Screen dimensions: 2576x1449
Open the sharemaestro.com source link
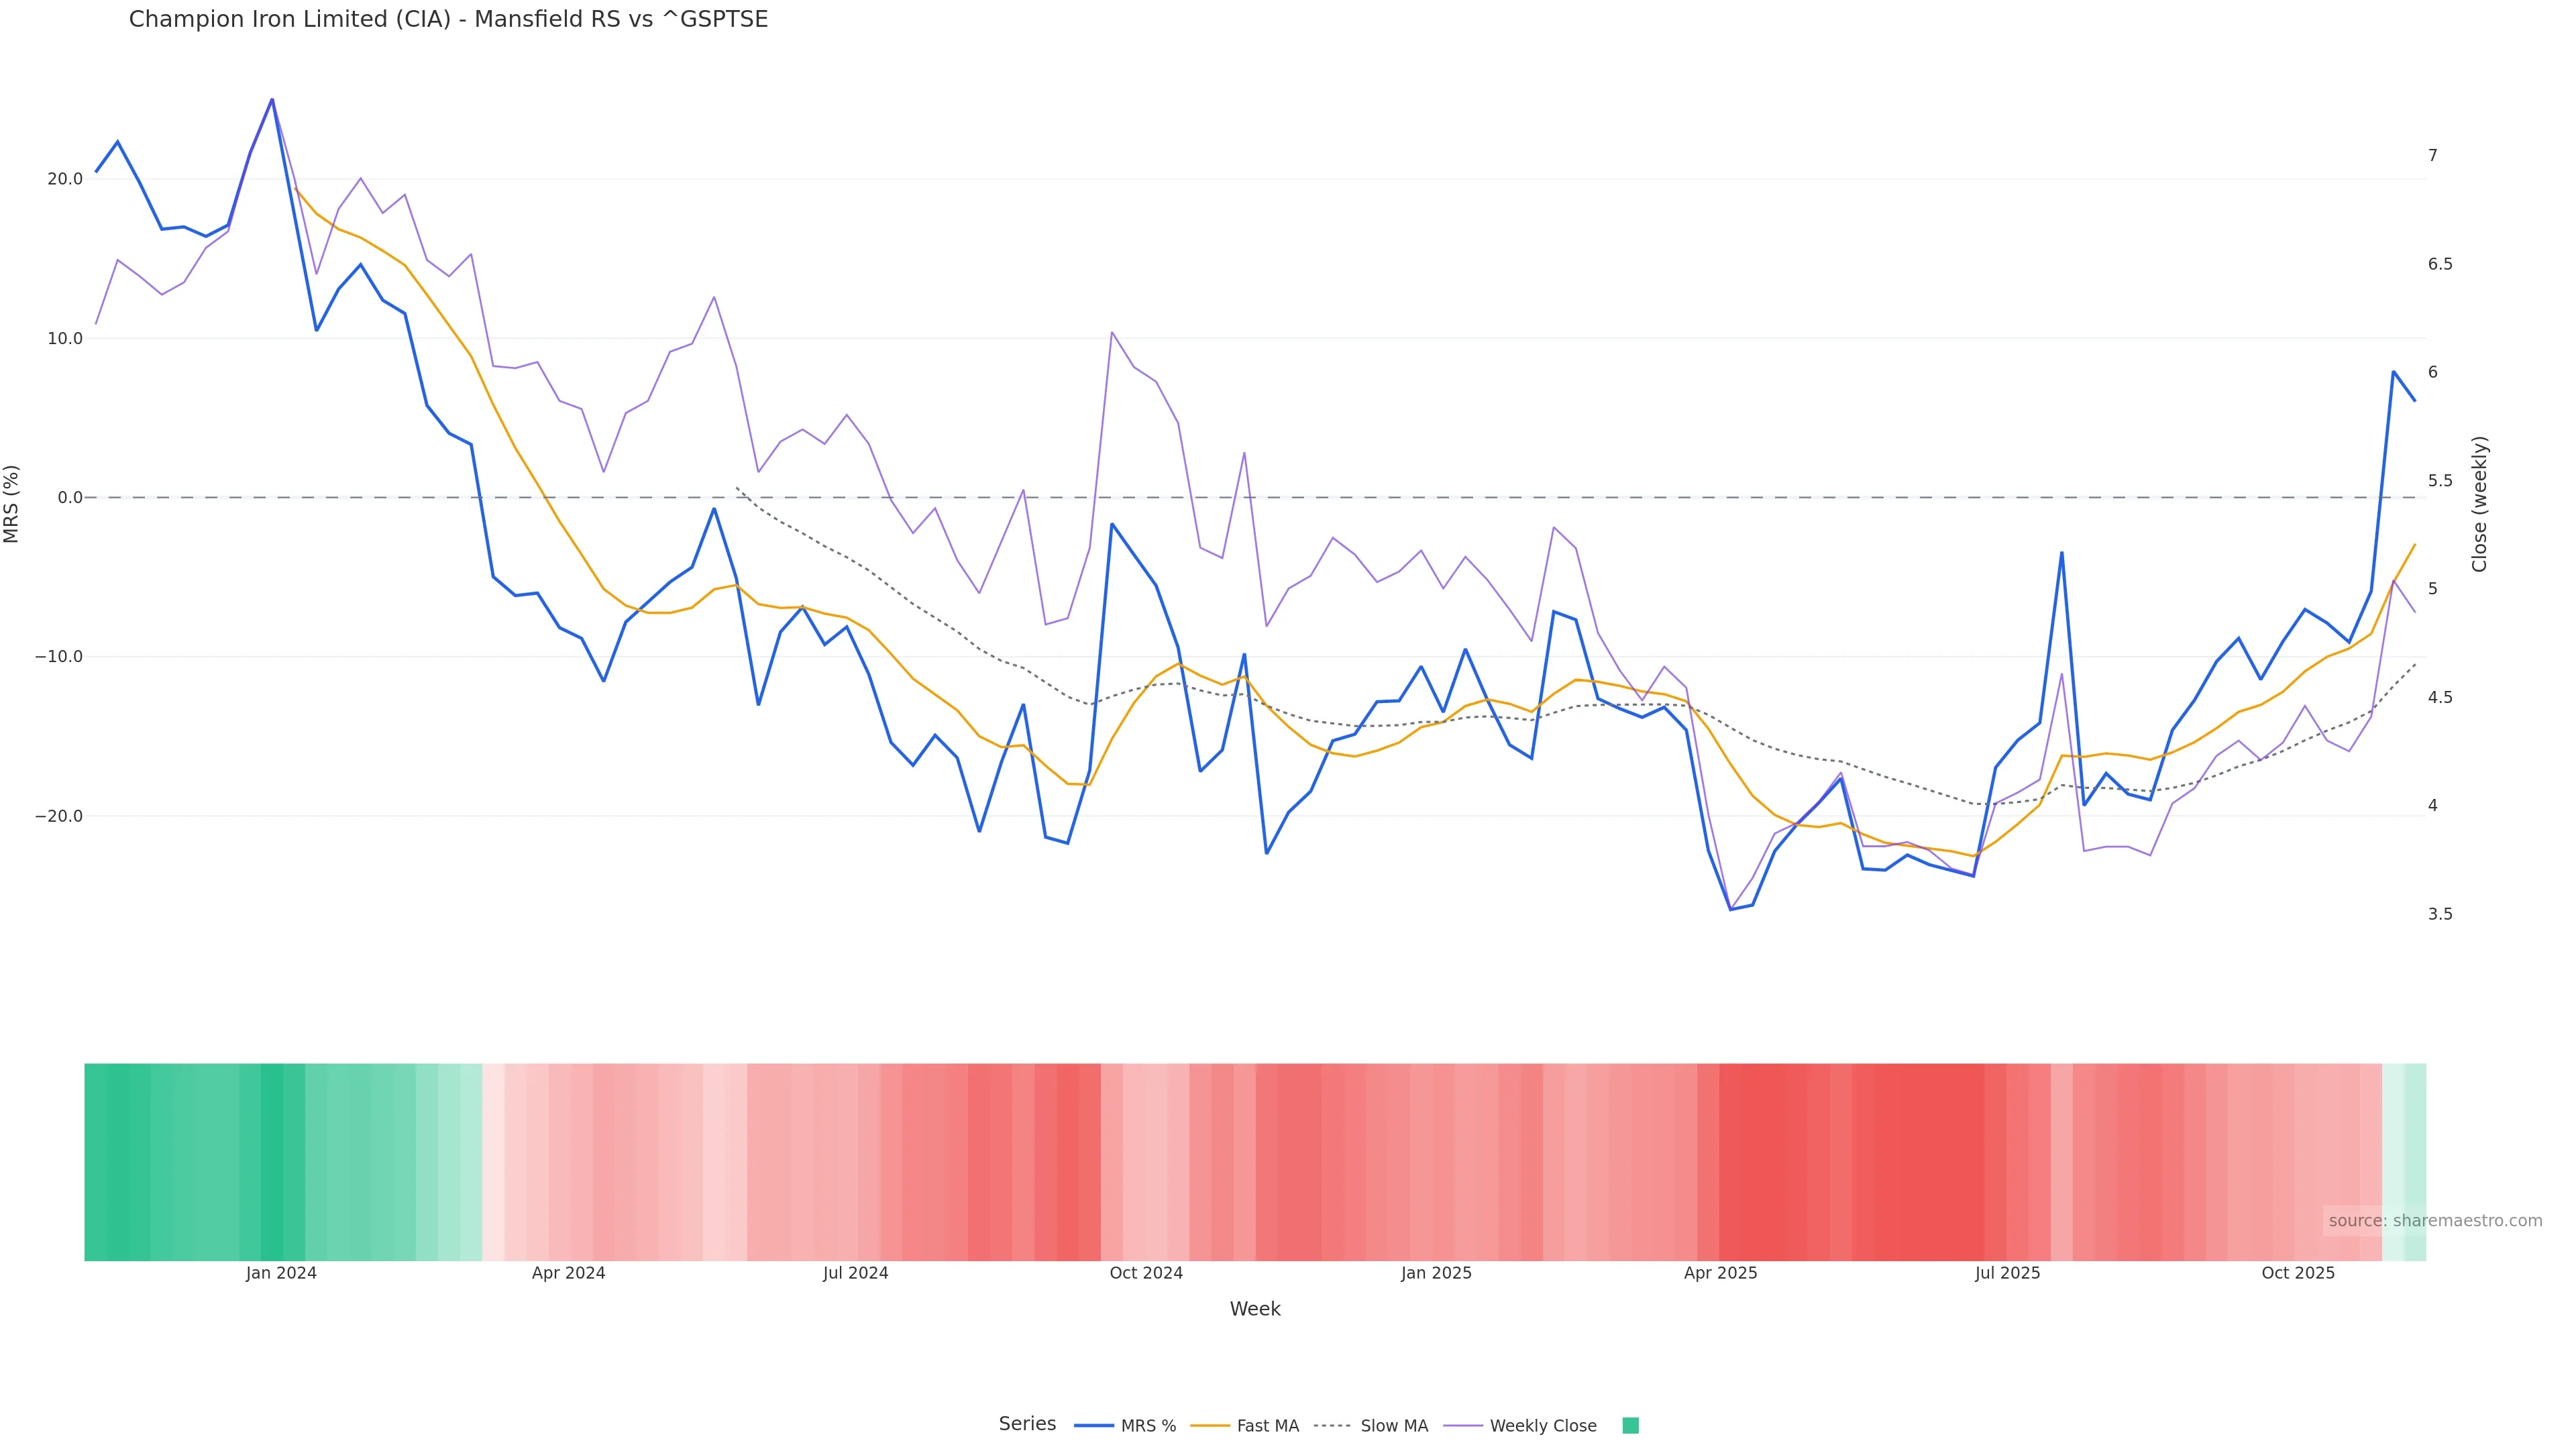[x=2434, y=1221]
